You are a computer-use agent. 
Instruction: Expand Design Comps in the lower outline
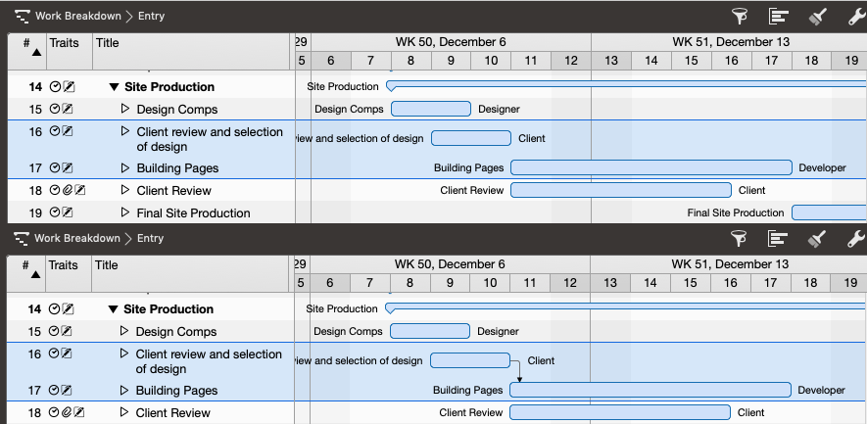click(x=123, y=331)
